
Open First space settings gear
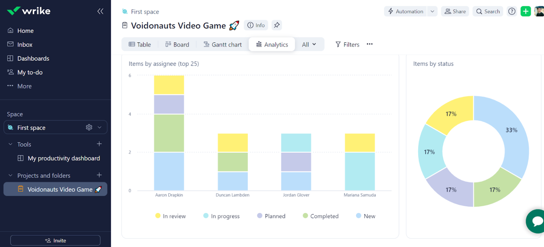coord(89,127)
